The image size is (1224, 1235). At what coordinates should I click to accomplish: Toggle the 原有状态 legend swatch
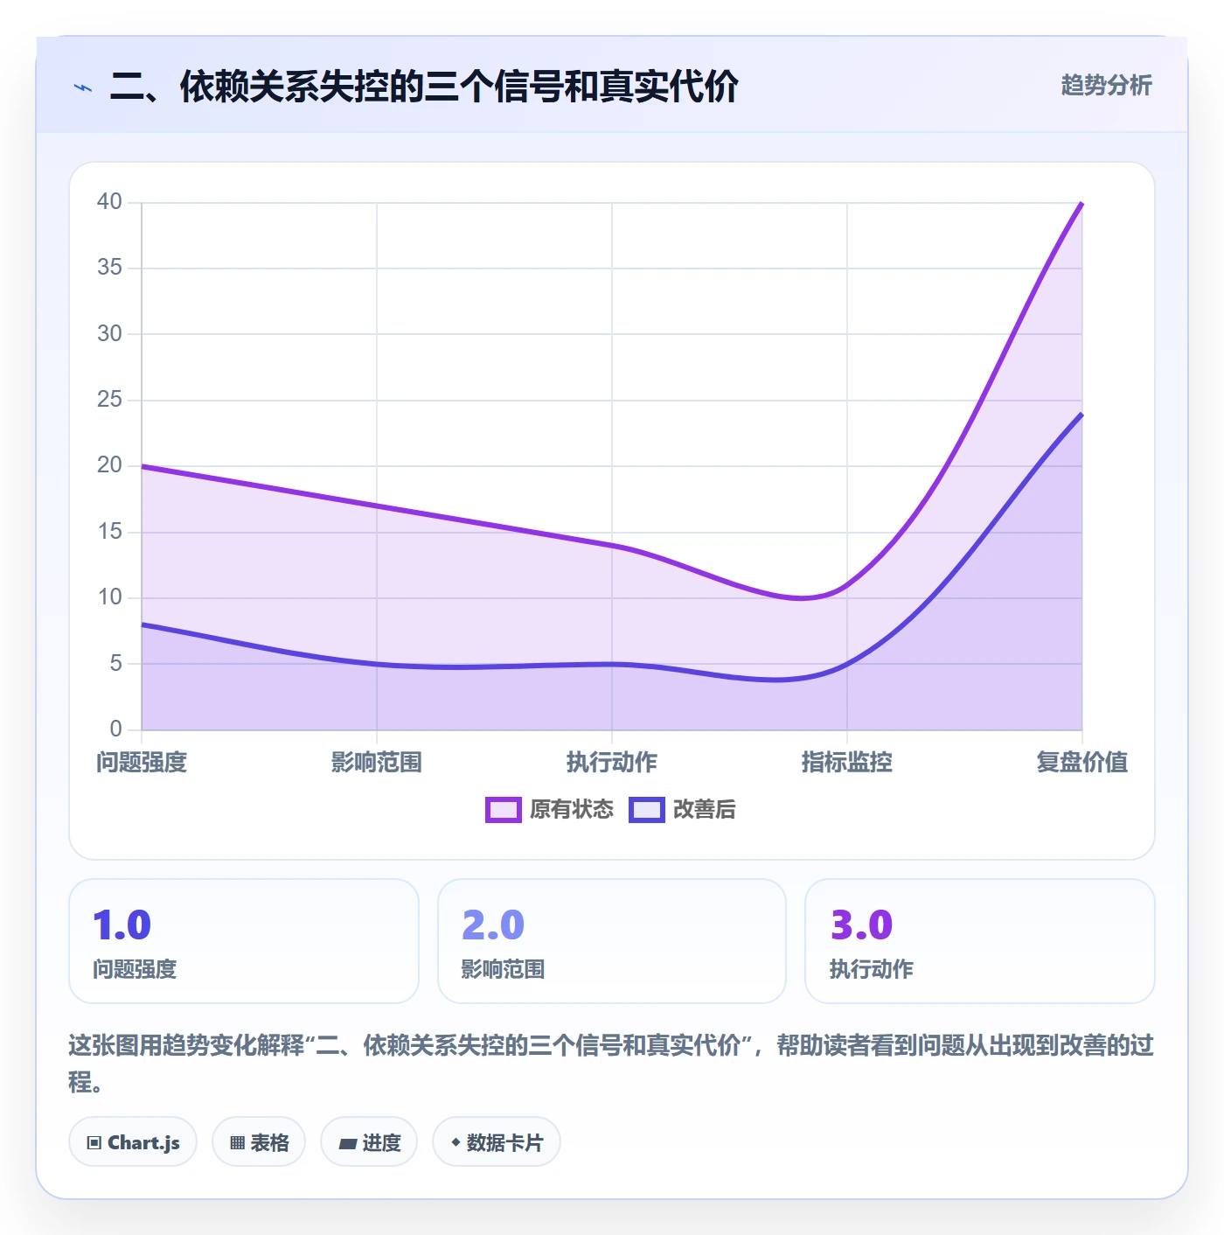pos(504,810)
